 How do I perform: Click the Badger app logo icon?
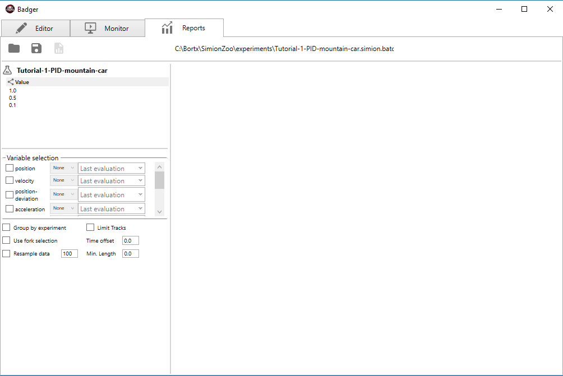pos(10,9)
